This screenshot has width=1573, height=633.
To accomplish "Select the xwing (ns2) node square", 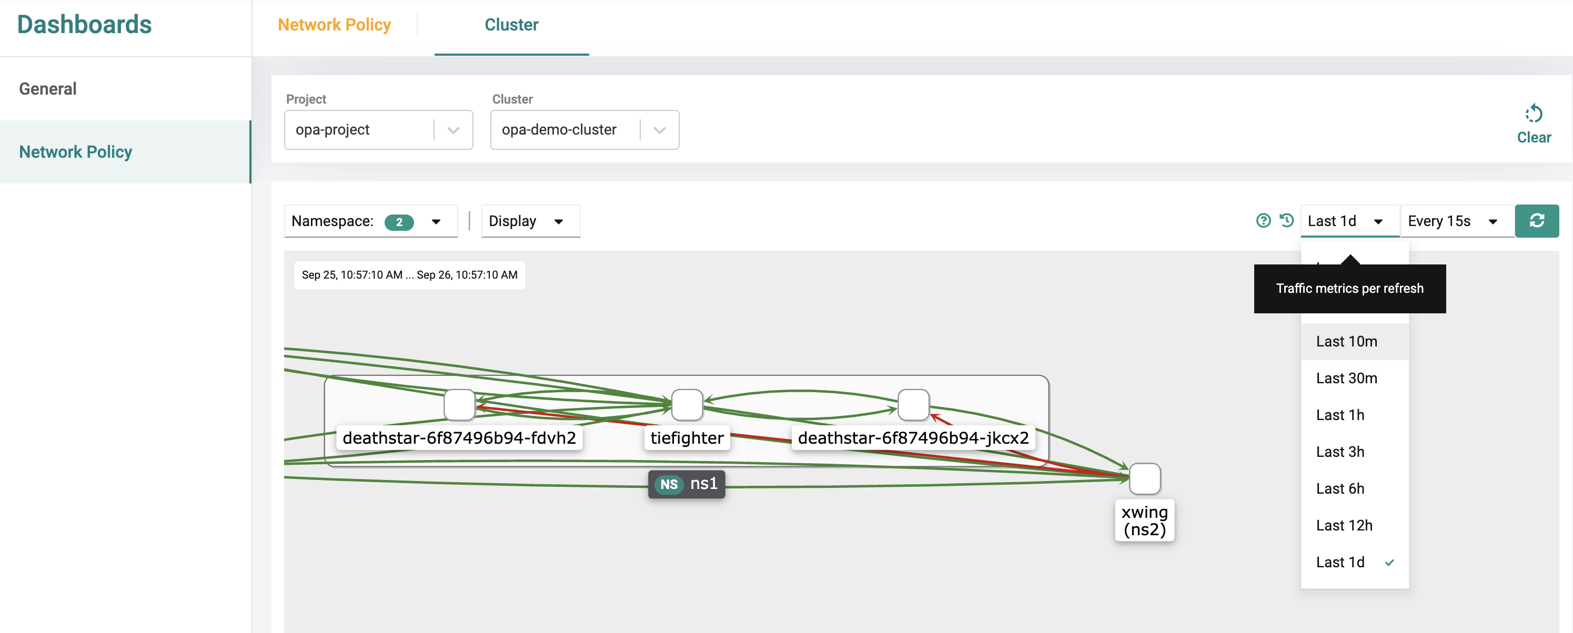I will pos(1144,478).
